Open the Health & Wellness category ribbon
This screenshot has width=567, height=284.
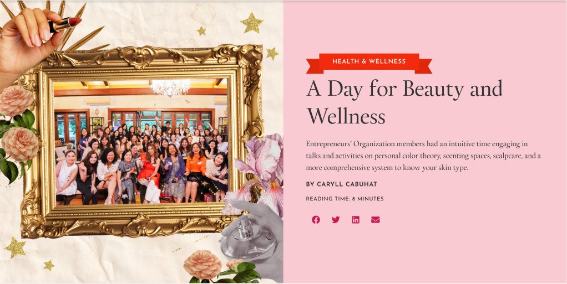tap(369, 63)
